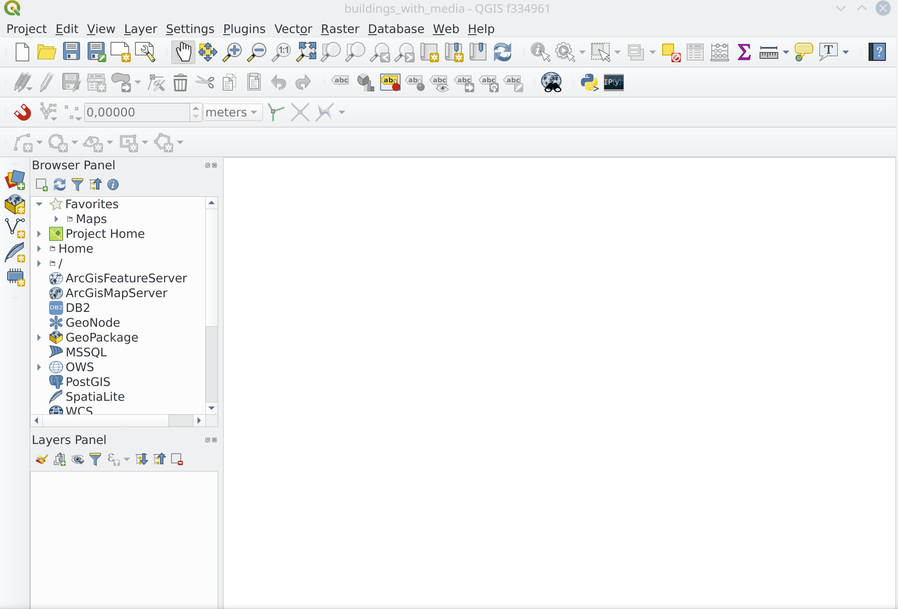The width and height of the screenshot is (898, 609).
Task: Select the Pan Map hand tool
Action: [183, 52]
